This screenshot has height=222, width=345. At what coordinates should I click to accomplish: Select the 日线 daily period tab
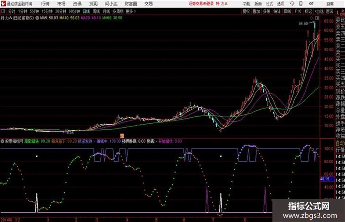click(x=86, y=11)
